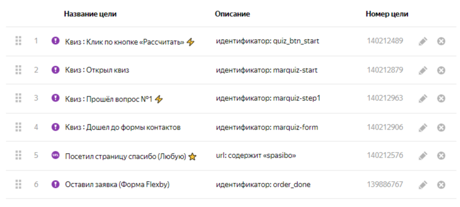Screen dimensions: 460x207
Task: Edit the spasibo URL goal
Action: [423, 156]
